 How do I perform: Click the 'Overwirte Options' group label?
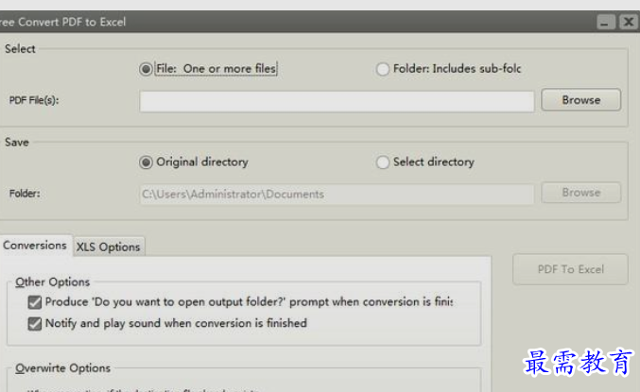click(62, 368)
